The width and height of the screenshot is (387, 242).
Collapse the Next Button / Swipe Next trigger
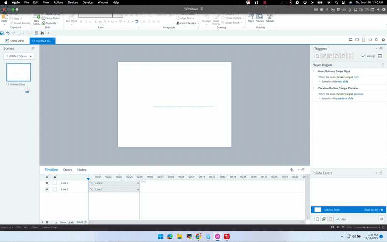point(313,71)
